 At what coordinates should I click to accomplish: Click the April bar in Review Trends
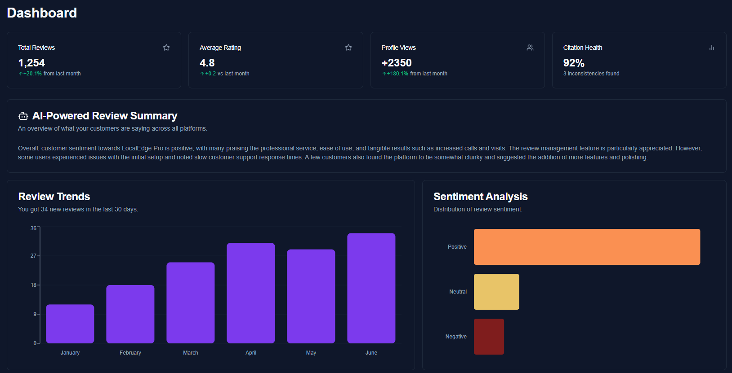251,293
